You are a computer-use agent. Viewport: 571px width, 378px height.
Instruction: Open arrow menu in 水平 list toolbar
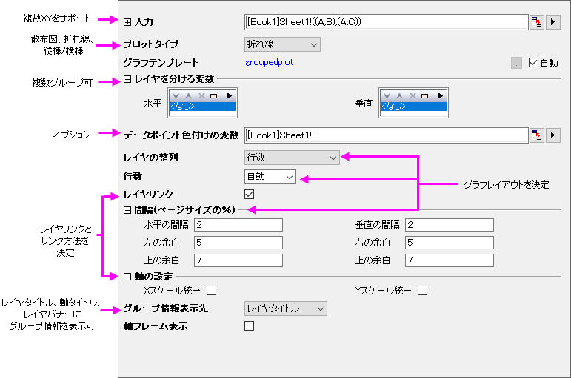coord(229,96)
